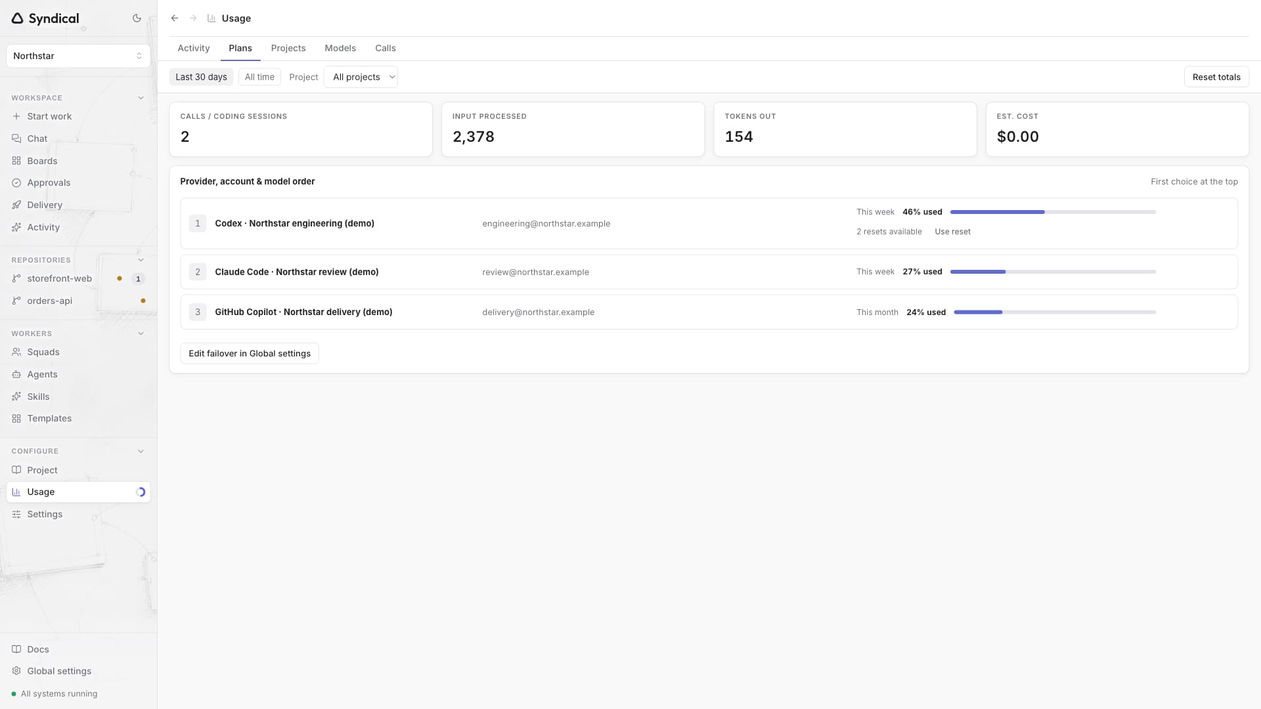Collapse the REPOSITORIES section
1261x709 pixels.
click(141, 260)
